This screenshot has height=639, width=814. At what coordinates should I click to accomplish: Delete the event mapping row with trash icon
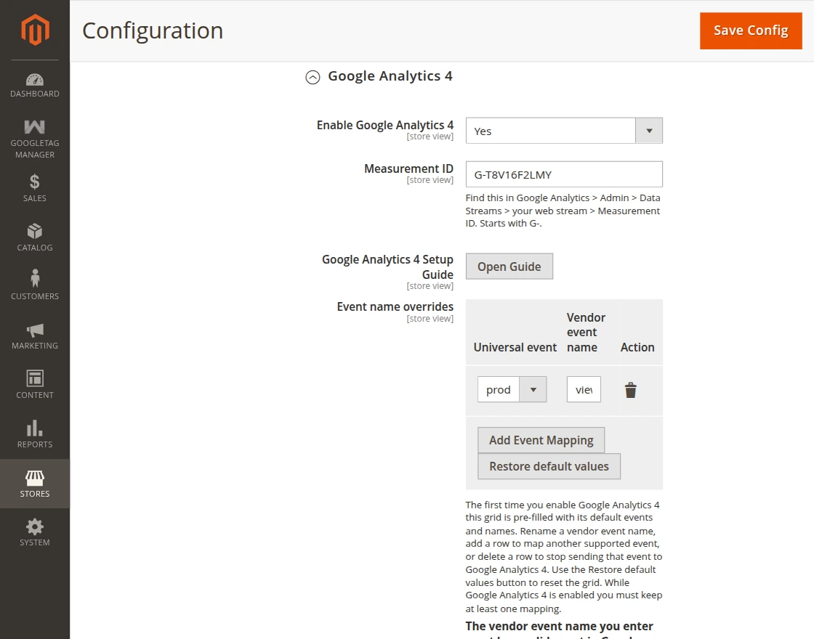pos(631,390)
